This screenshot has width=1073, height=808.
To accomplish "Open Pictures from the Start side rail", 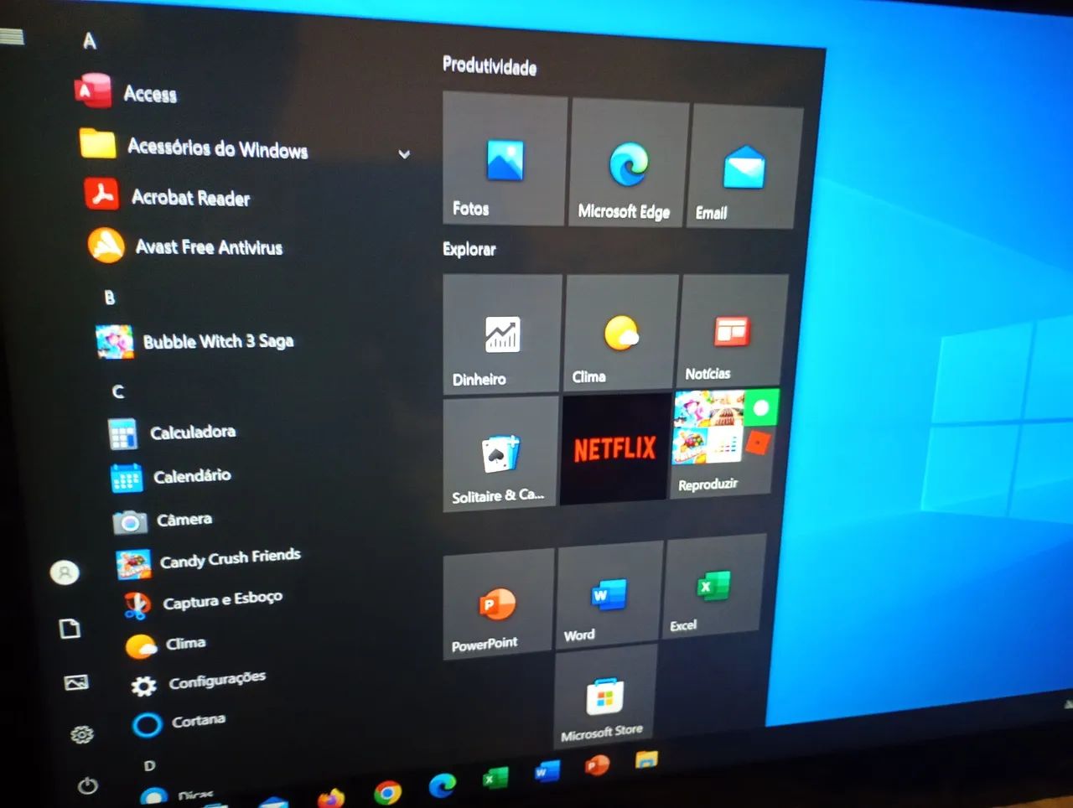I will 76,682.
